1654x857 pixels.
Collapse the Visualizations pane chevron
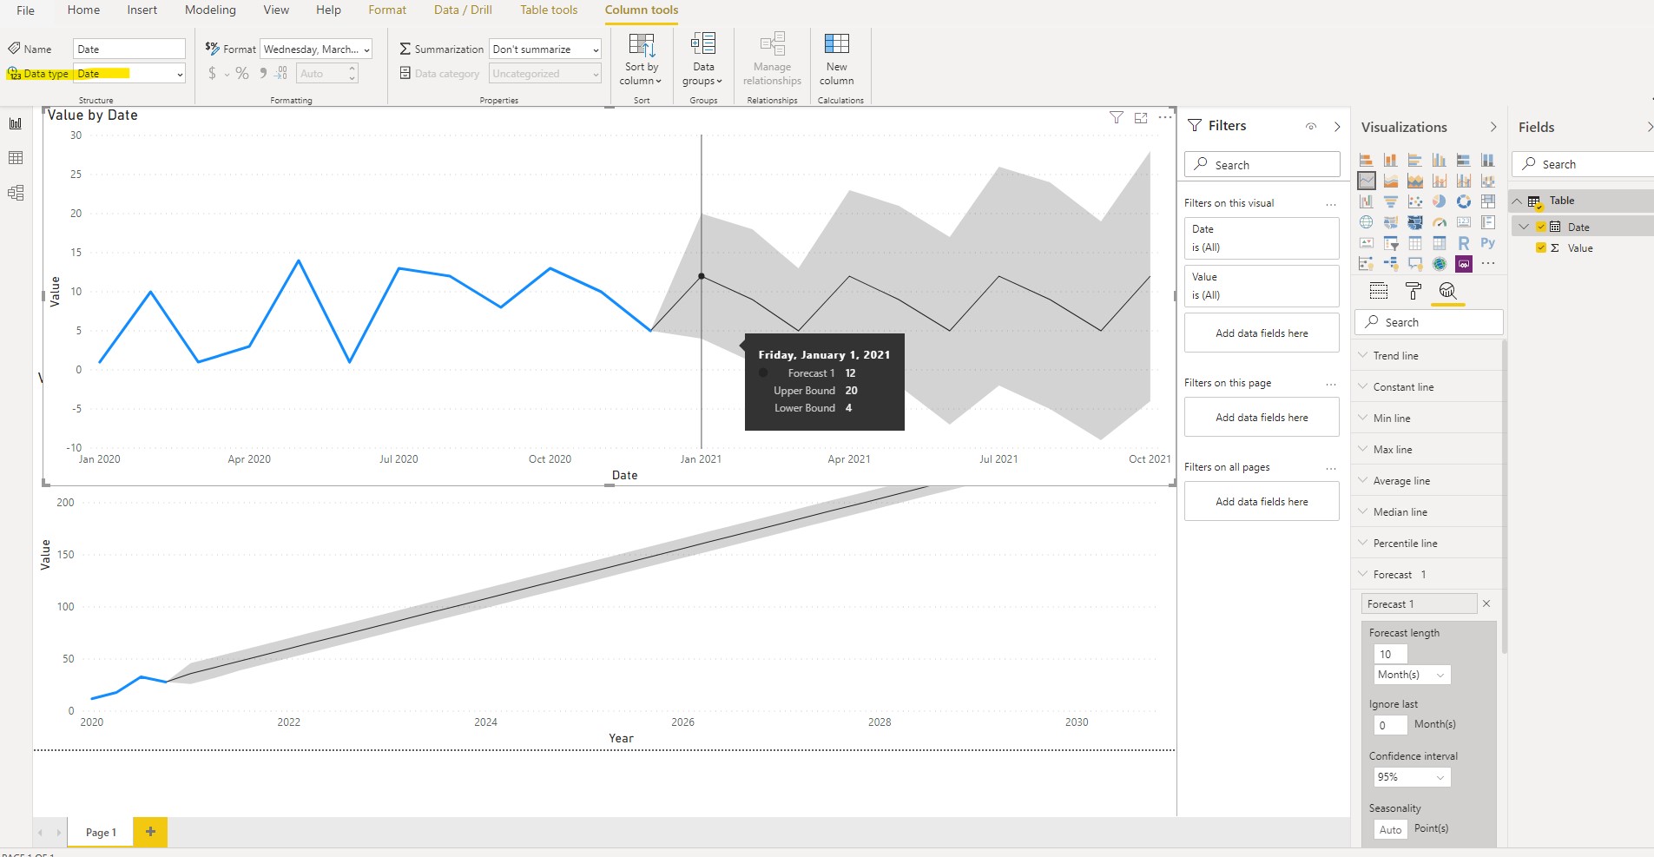point(1493,128)
